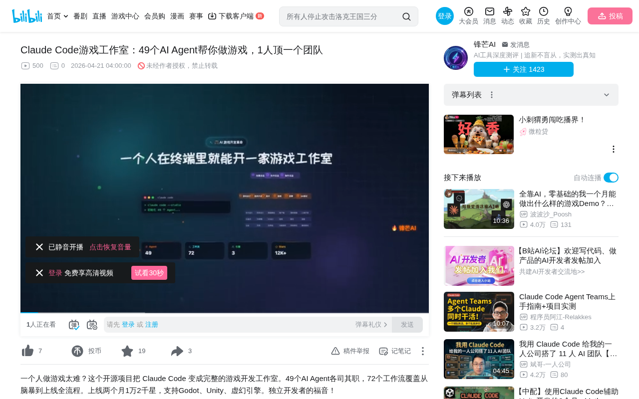Follow the uploader with 关注 1423
Viewport: 639px width, 399px height.
click(x=524, y=69)
